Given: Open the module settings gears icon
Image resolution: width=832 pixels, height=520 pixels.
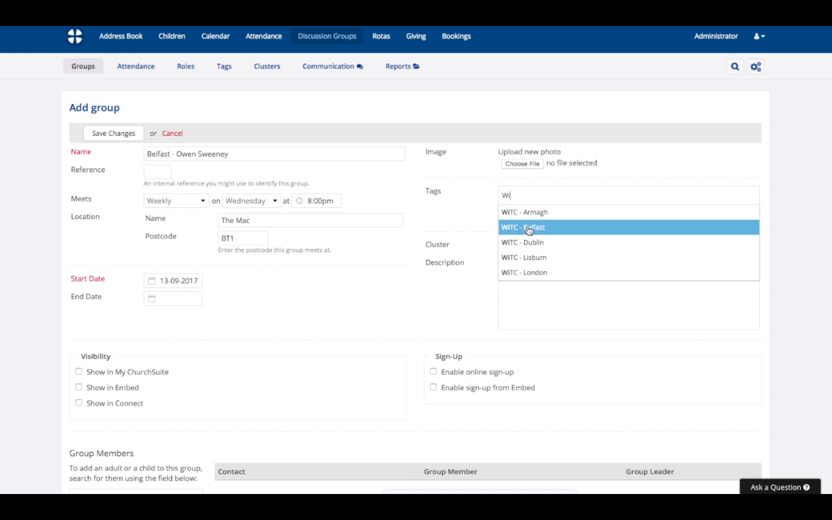Looking at the screenshot, I should pos(756,66).
